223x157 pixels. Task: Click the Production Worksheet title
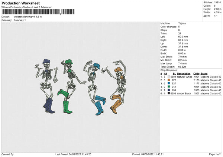tap(20, 3)
